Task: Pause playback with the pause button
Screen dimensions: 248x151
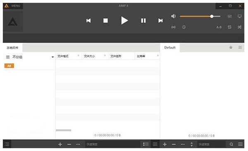Action: (x=143, y=21)
